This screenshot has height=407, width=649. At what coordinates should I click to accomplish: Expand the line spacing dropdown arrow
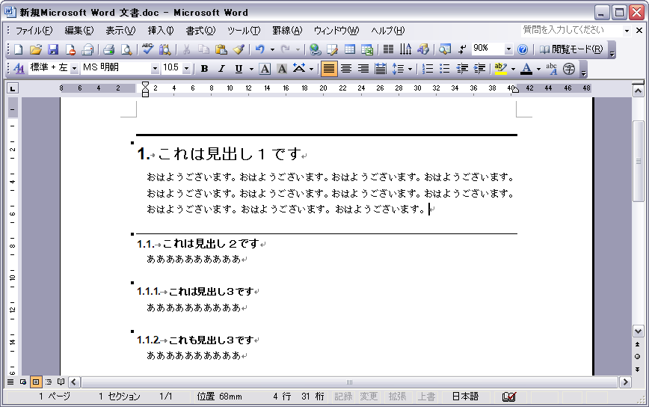[410, 69]
